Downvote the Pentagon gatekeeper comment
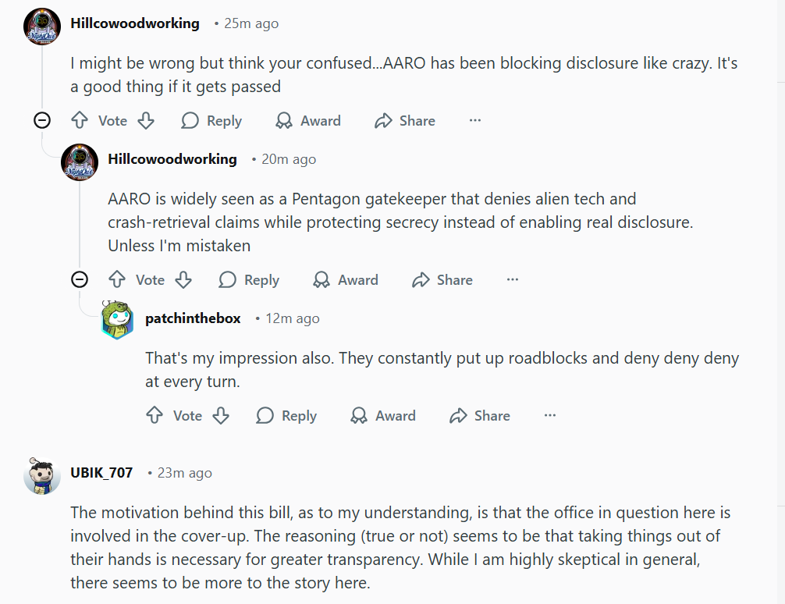Screen dimensions: 785x604 tap(183, 280)
